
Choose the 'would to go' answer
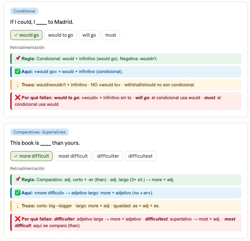tap(61, 35)
